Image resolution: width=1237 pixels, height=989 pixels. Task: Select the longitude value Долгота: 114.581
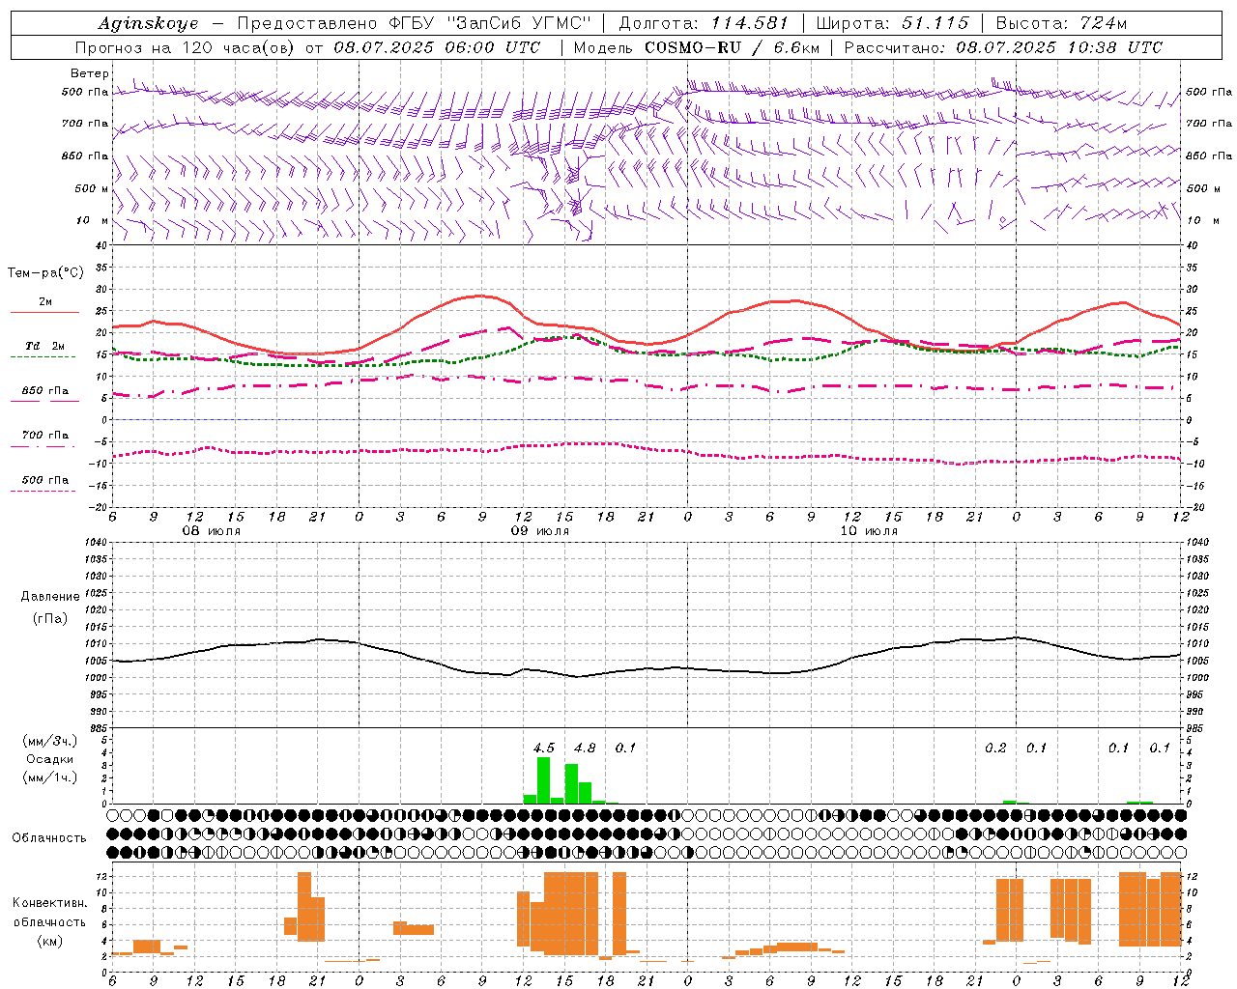(704, 23)
